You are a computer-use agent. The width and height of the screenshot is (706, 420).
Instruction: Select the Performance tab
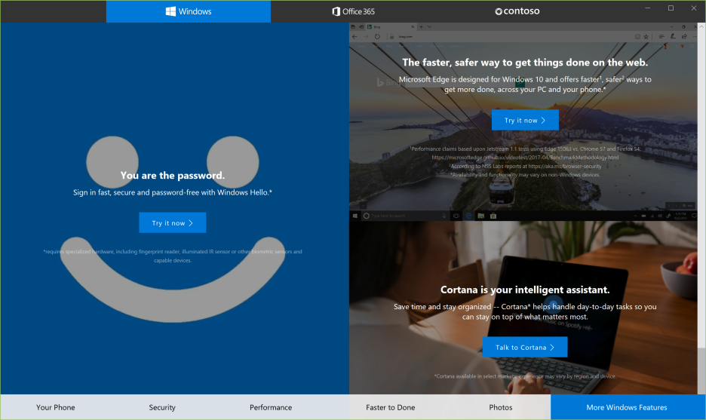tap(271, 407)
